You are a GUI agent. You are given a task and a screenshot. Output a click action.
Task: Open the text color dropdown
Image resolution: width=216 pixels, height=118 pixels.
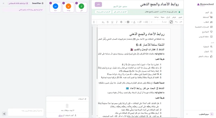pyautogui.click(x=133, y=22)
